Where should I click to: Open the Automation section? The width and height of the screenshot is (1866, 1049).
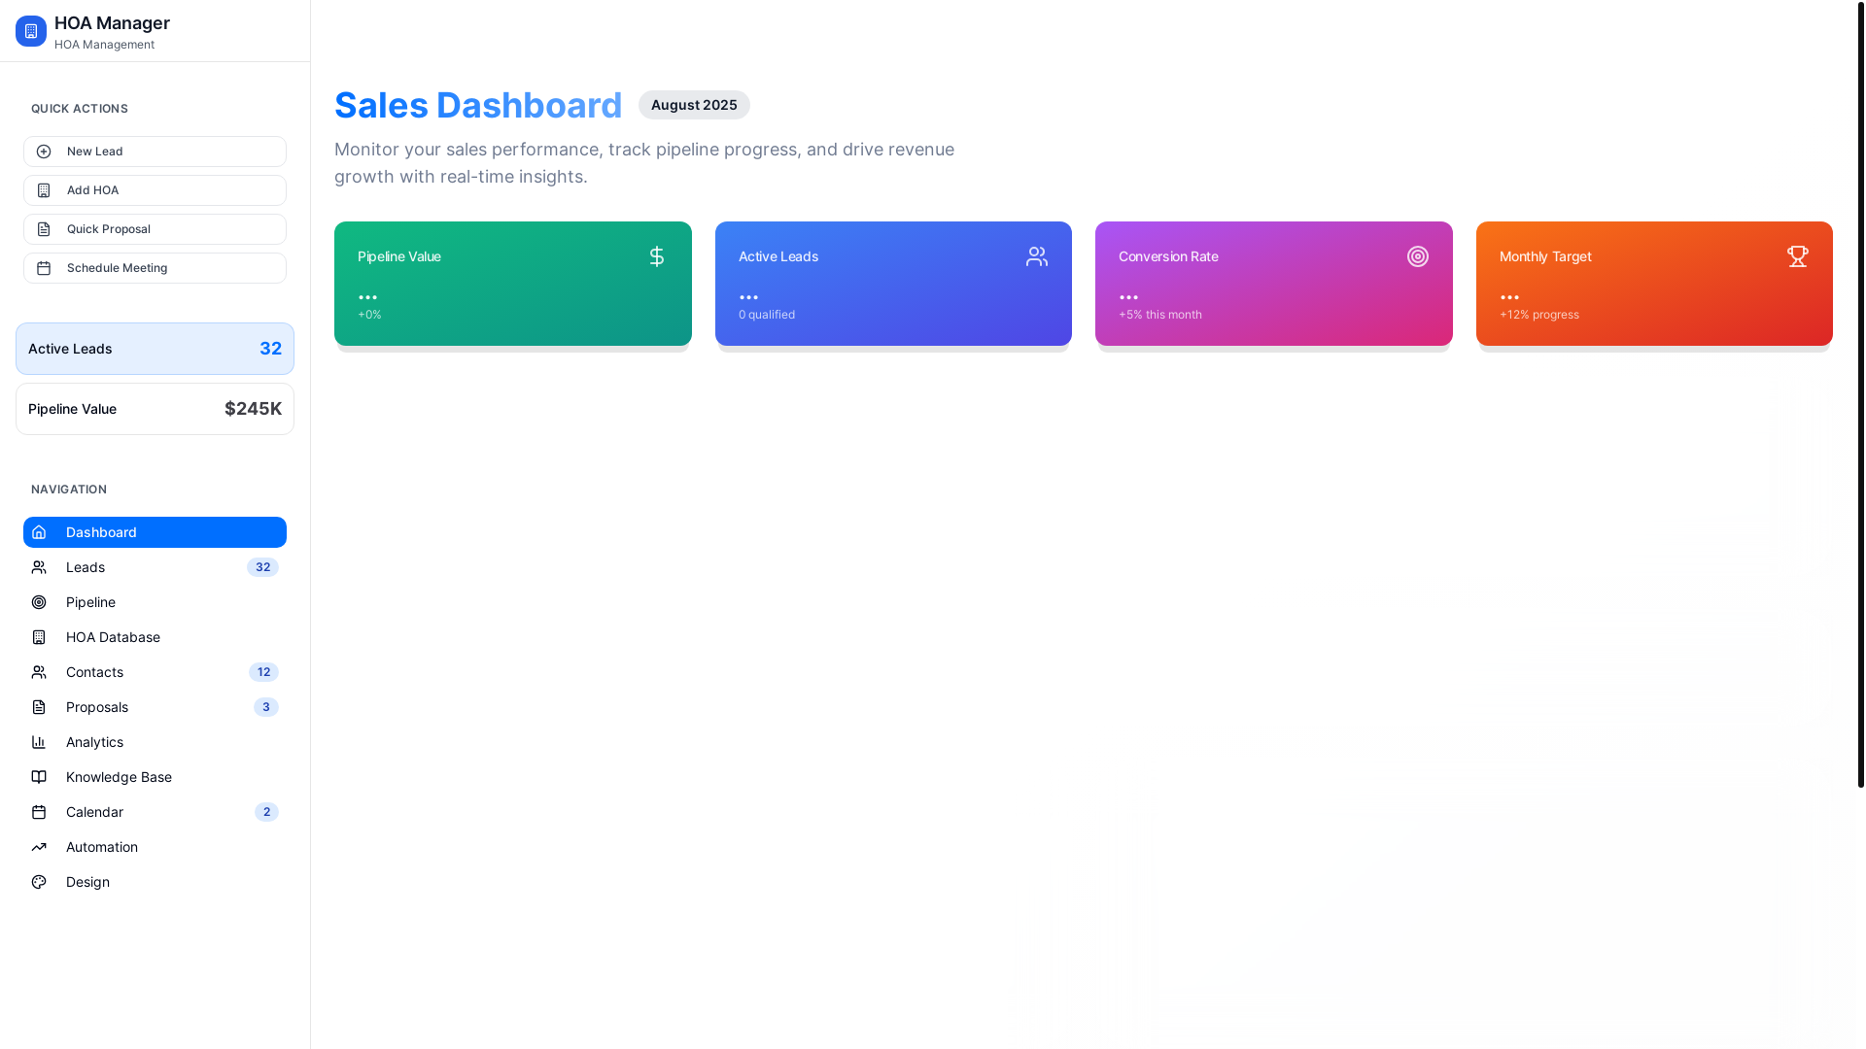tap(155, 847)
